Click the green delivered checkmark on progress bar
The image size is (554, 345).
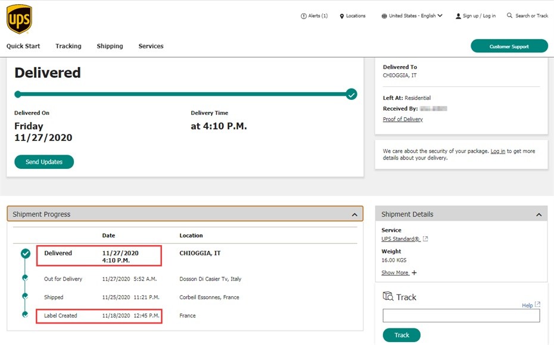[x=351, y=94]
